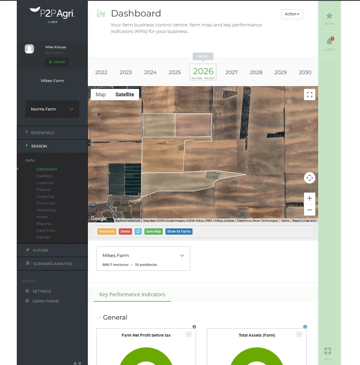
Task: Select the Key Performance Indicators tab
Action: pos(132,295)
